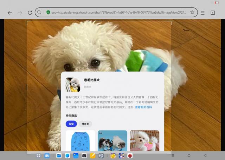Open the two dogs product image
Image resolution: width=225 pixels, height=160 pixels.
point(112,140)
